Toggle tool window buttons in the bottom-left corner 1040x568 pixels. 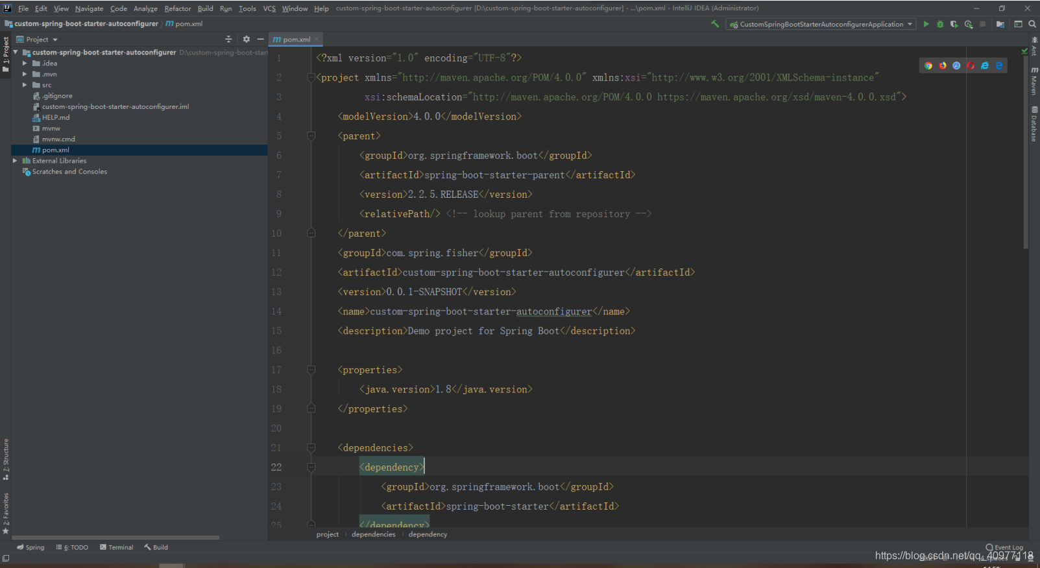pyautogui.click(x=5, y=558)
